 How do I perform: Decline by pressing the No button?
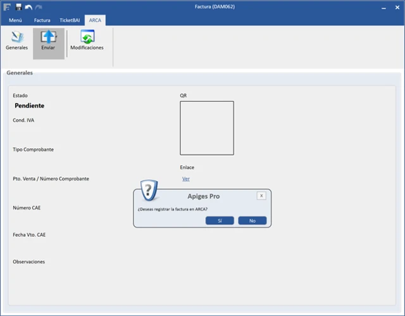(x=252, y=220)
